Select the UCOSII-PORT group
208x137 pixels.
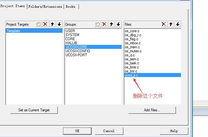[93, 55]
